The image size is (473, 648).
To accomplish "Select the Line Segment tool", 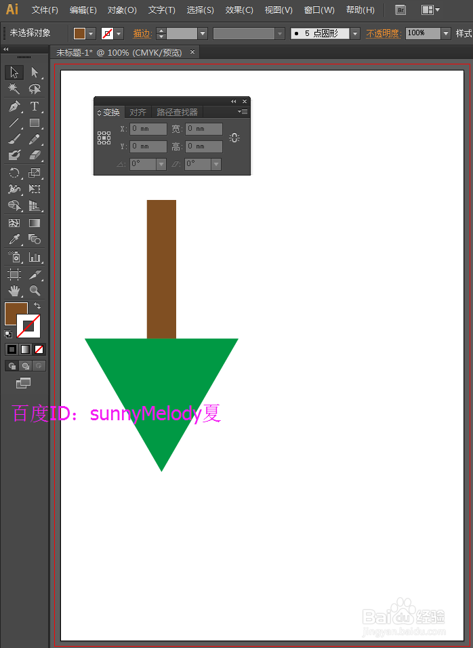I will pos(14,123).
